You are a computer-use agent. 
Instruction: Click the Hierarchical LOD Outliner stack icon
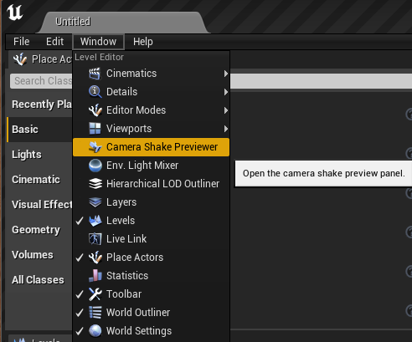click(x=95, y=184)
